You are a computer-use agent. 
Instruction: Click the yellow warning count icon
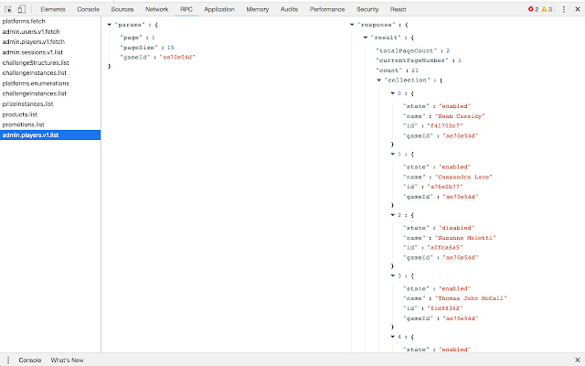pyautogui.click(x=544, y=9)
